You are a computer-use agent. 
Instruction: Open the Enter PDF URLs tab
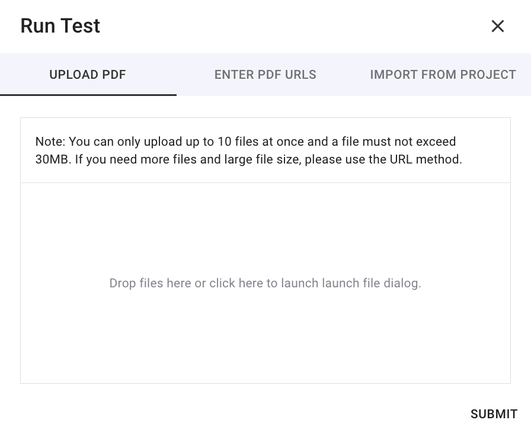coord(265,75)
